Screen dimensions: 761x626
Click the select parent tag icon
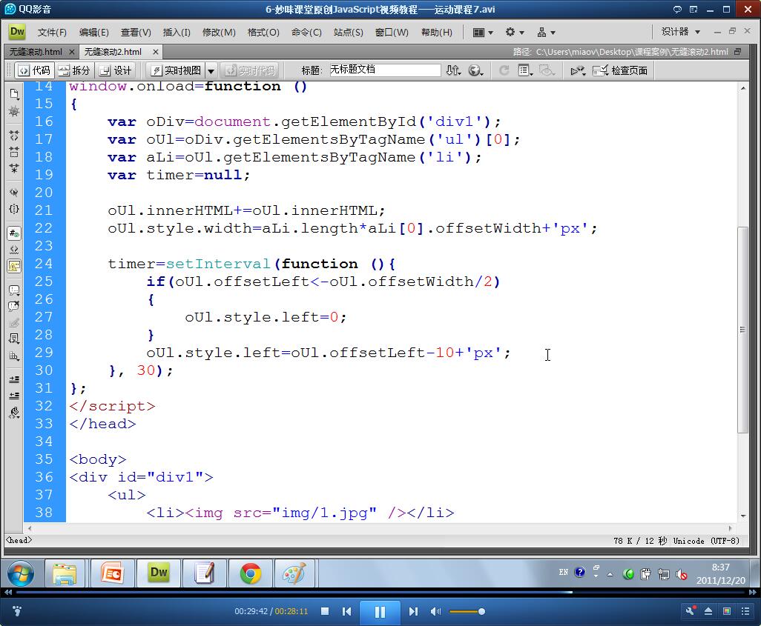(x=14, y=193)
